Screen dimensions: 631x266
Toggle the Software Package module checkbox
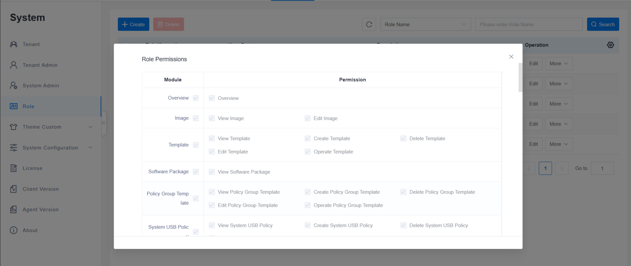pyautogui.click(x=196, y=172)
